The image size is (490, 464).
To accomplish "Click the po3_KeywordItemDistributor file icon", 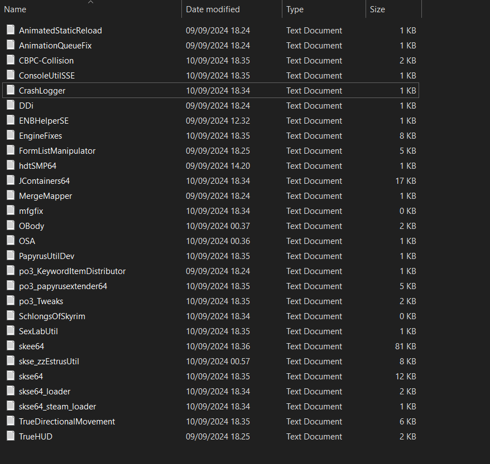I will click(11, 271).
